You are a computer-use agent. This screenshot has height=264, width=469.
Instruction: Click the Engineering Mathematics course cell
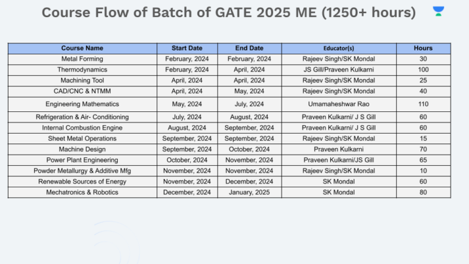(83, 104)
